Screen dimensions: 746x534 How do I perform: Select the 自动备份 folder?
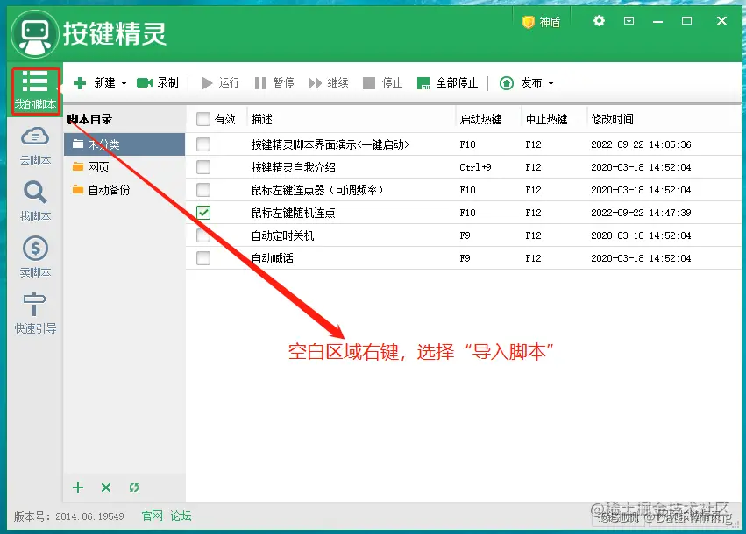[x=124, y=190]
